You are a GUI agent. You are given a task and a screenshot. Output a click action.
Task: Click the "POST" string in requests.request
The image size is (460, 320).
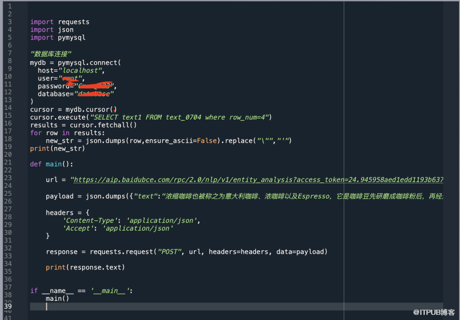(x=169, y=252)
